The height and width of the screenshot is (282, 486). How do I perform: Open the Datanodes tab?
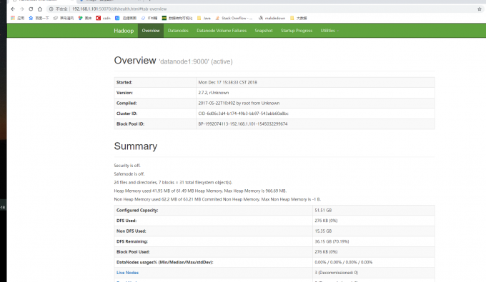(178, 31)
